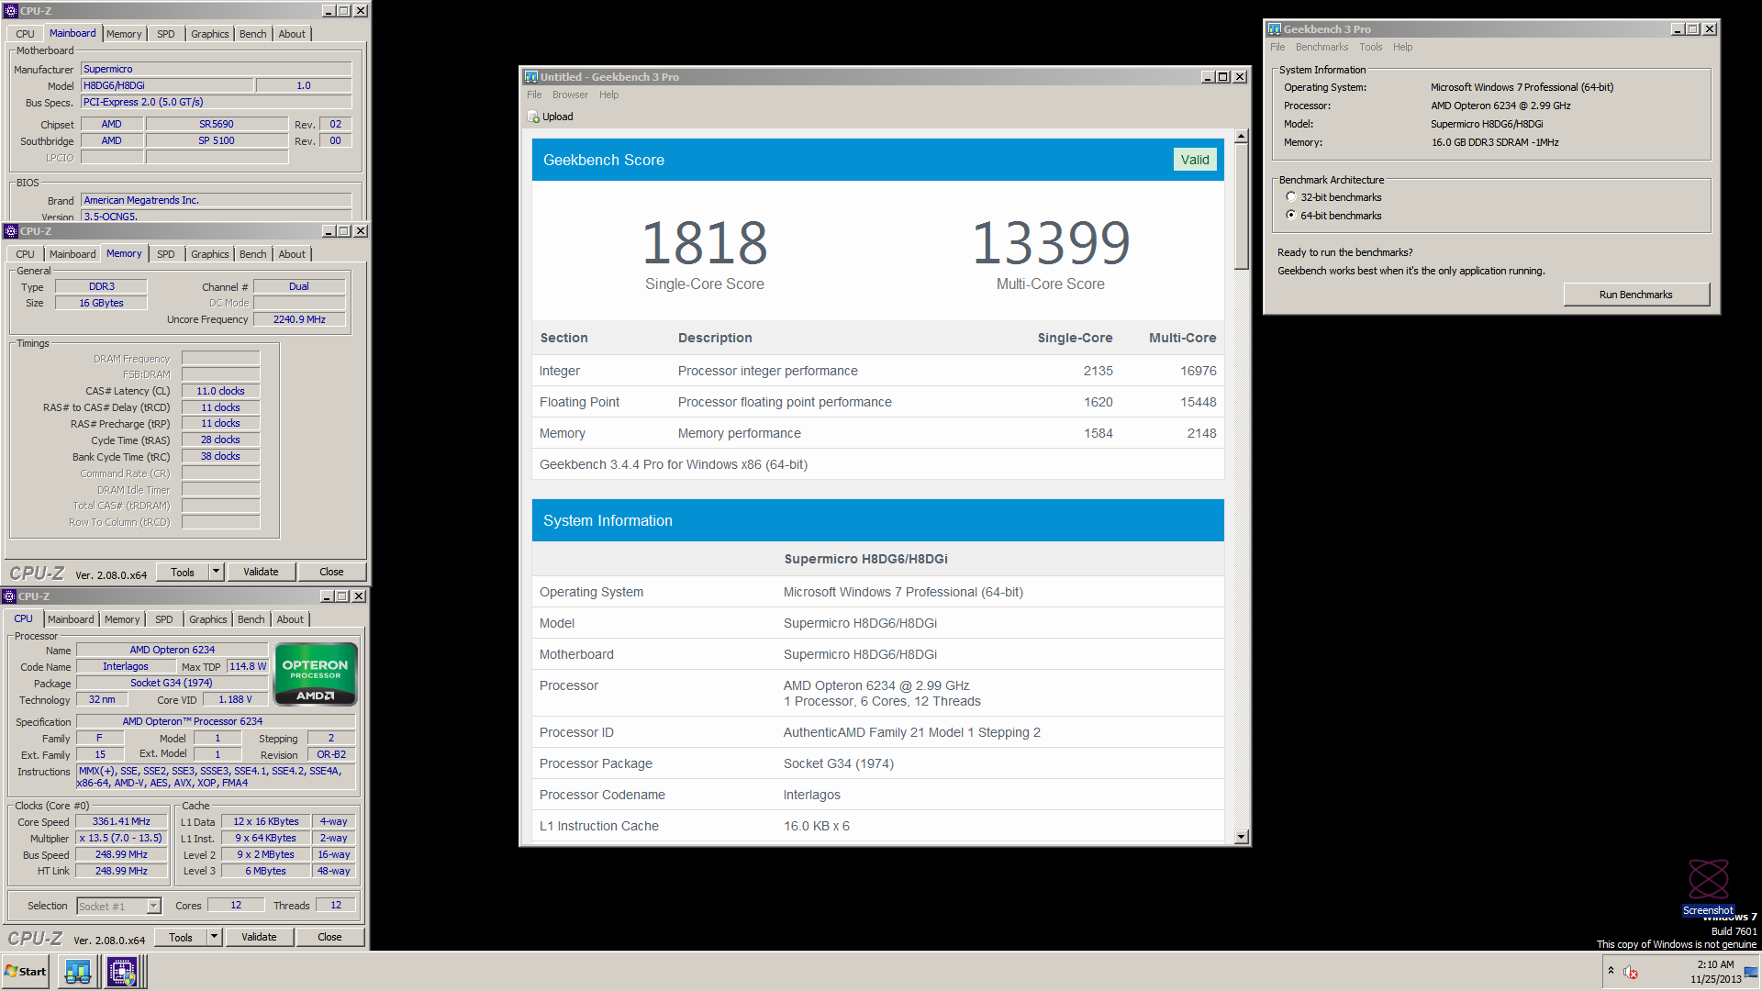Image resolution: width=1762 pixels, height=991 pixels.
Task: Open Bench tab in bottom CPU-Z window
Action: click(x=251, y=619)
